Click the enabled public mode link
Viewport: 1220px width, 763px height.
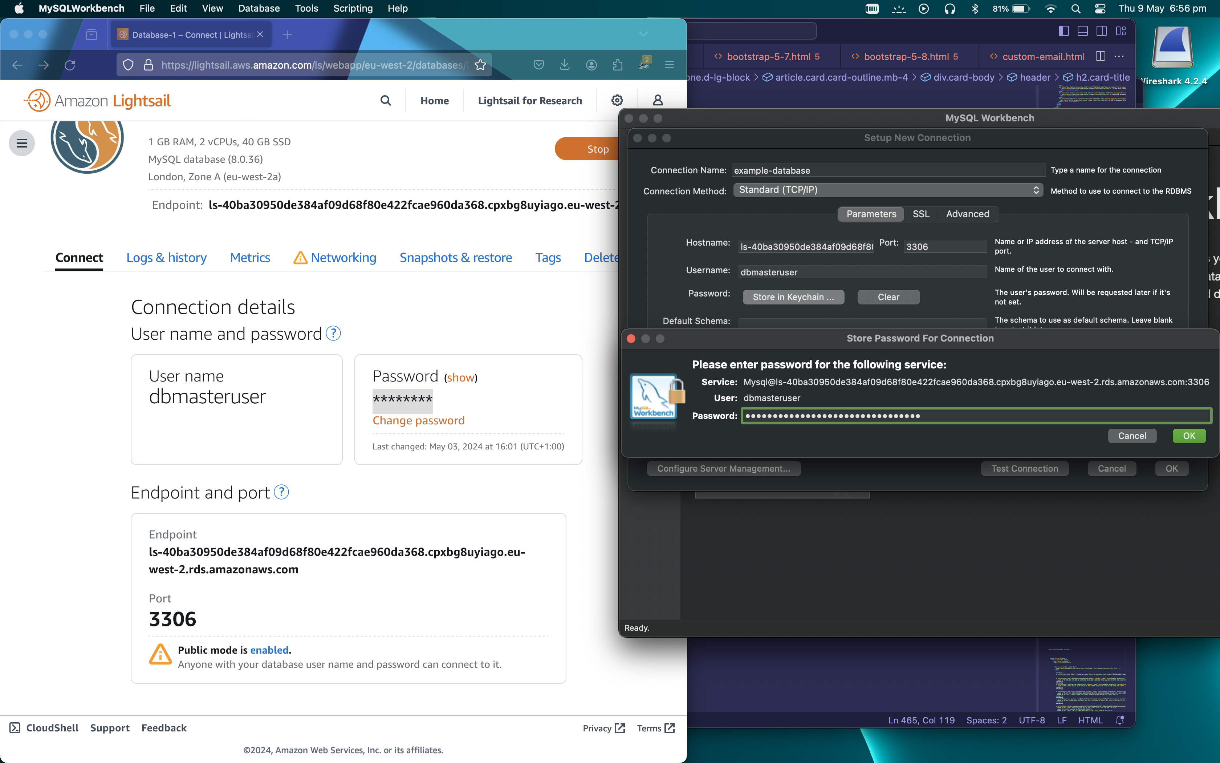click(x=269, y=650)
